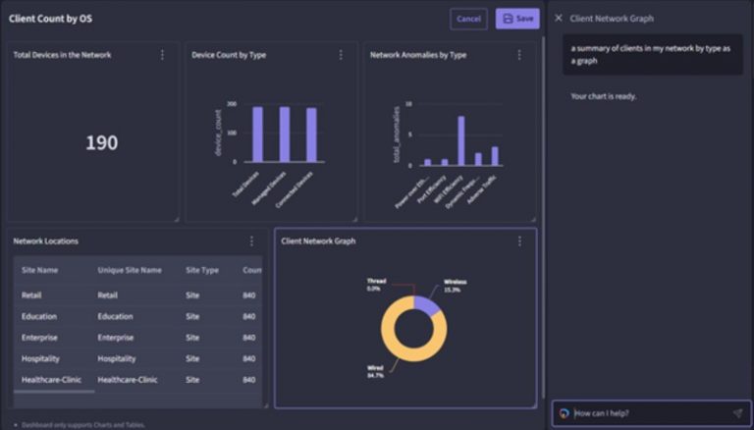Screen dimensions: 754x430
Task: Click the Site Type column header
Action: click(201, 270)
